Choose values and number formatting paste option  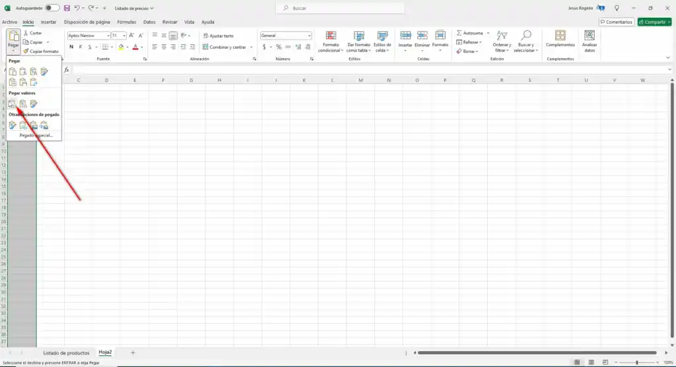tap(23, 104)
